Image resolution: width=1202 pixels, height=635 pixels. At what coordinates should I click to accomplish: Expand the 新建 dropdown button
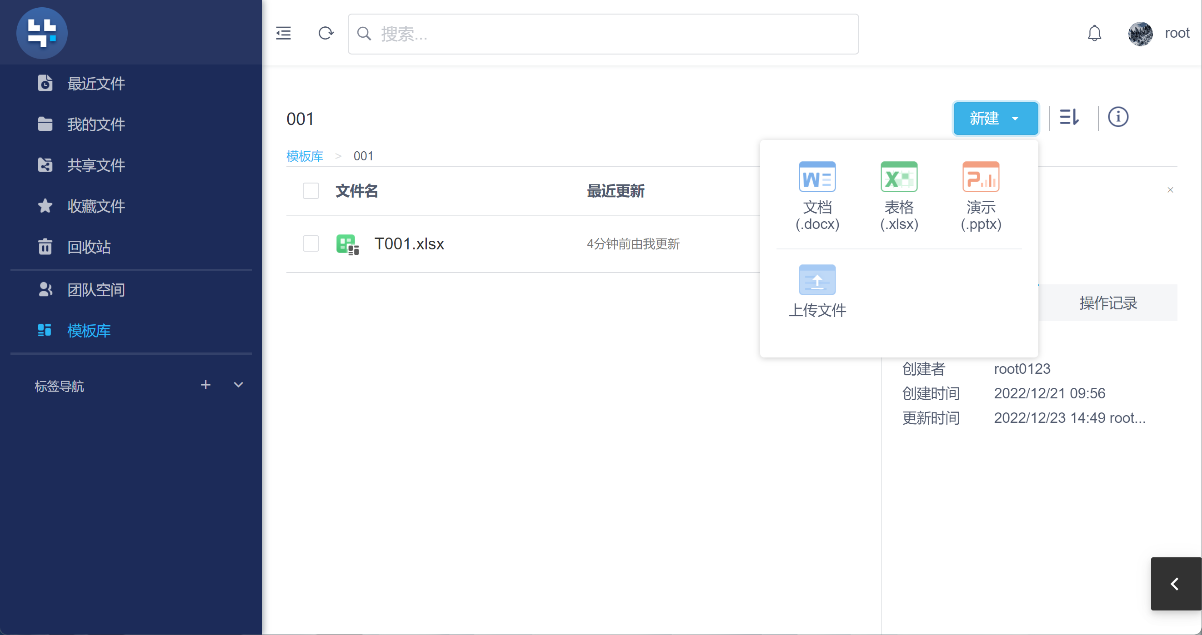click(995, 119)
